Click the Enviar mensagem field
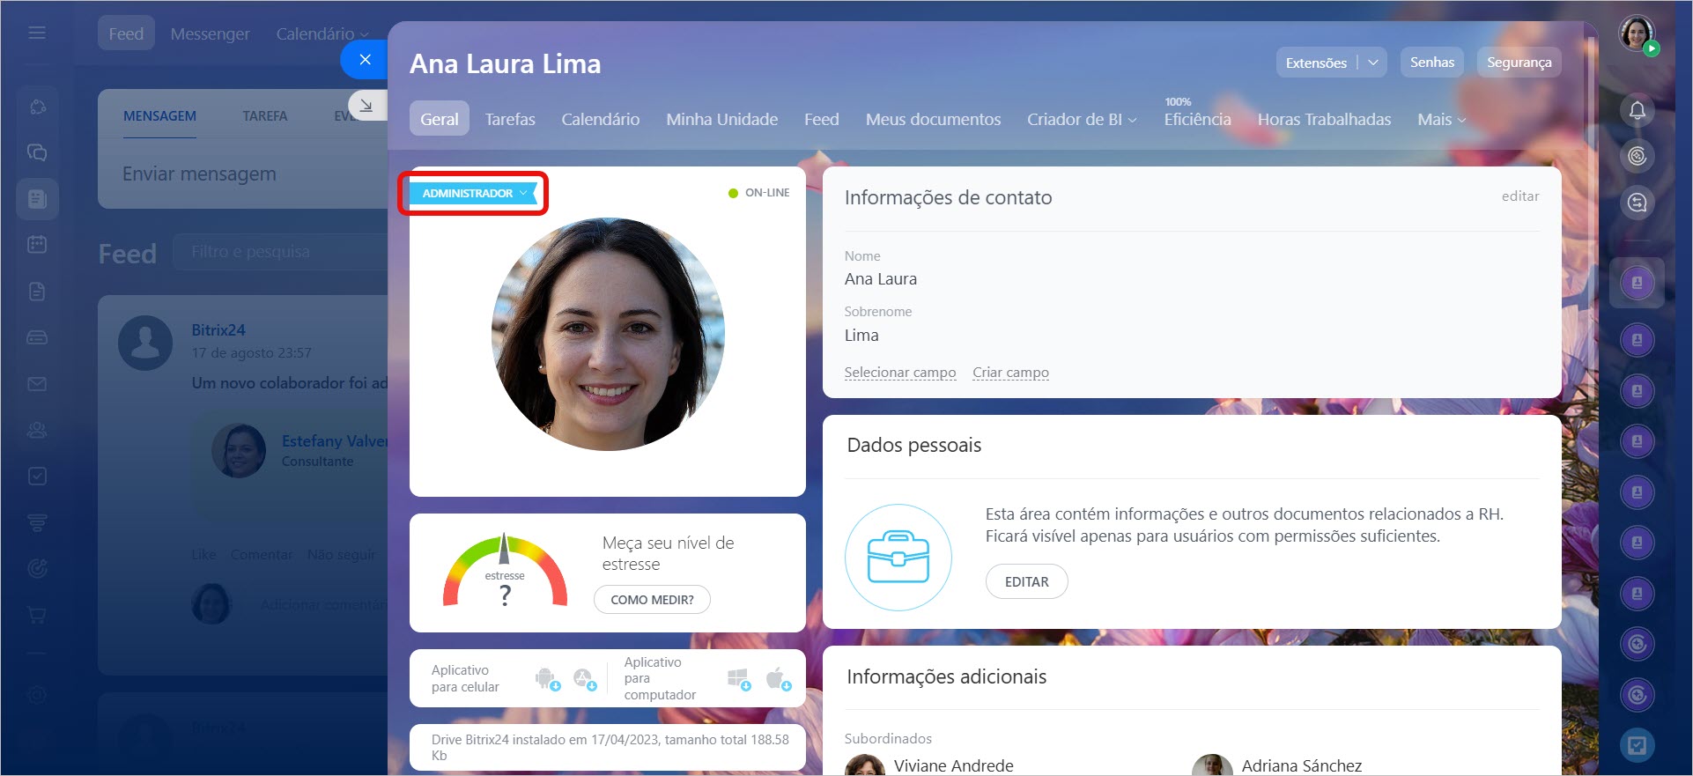Image resolution: width=1693 pixels, height=776 pixels. [x=242, y=174]
